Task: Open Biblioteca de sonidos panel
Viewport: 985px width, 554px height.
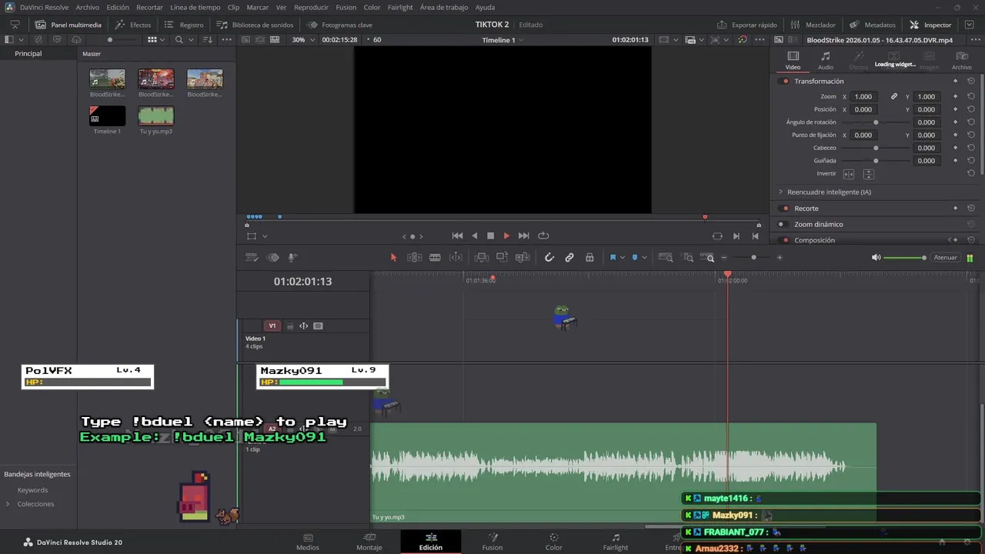Action: coord(255,25)
